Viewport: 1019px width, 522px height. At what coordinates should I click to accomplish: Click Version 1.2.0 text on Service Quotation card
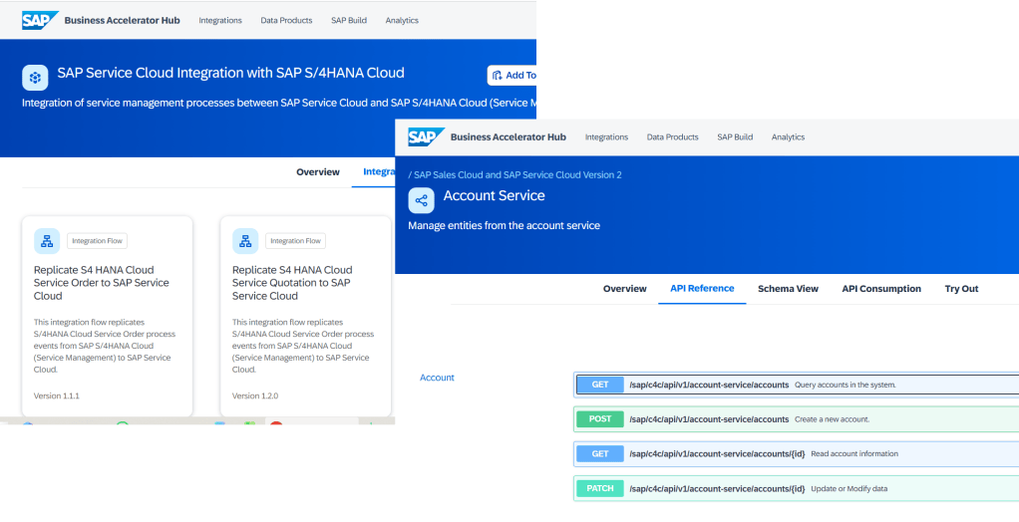pyautogui.click(x=255, y=395)
